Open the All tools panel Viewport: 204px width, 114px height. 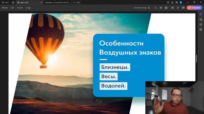5,8
